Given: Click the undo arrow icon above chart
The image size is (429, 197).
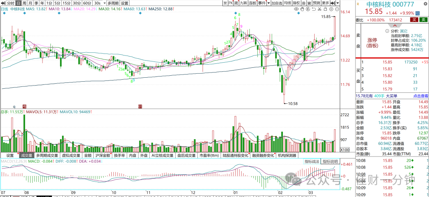Looking at the screenshot, I should [x=314, y=9].
